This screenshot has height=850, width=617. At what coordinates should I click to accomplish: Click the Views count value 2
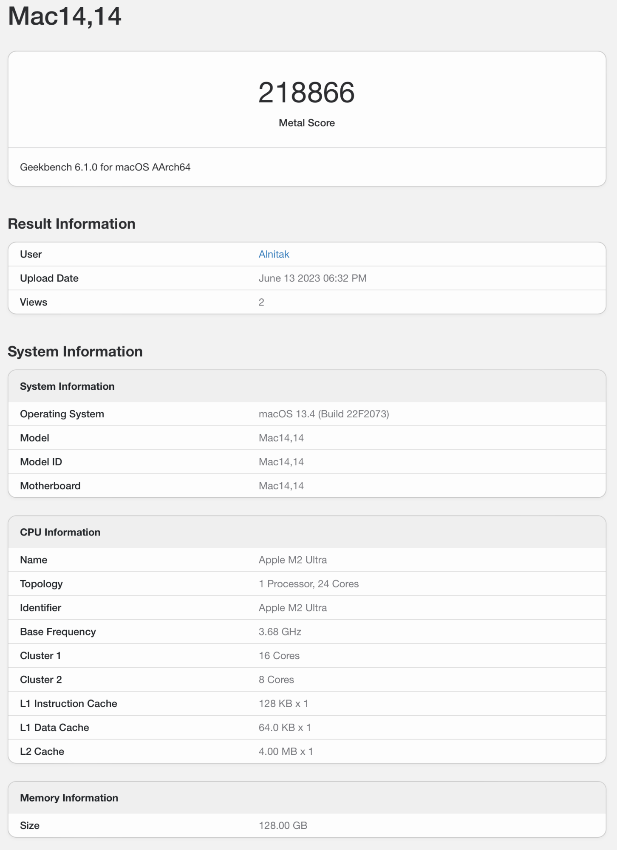coord(261,302)
